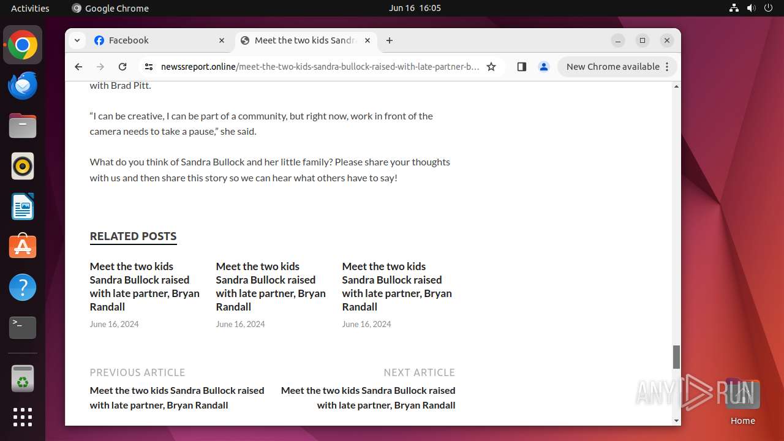784x441 pixels.
Task: Open first related post about Sandra Bullock
Action: 145,287
